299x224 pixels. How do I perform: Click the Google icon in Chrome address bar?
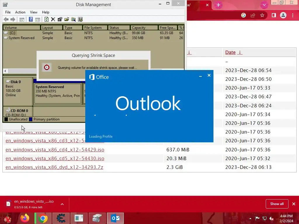[x=244, y=15]
